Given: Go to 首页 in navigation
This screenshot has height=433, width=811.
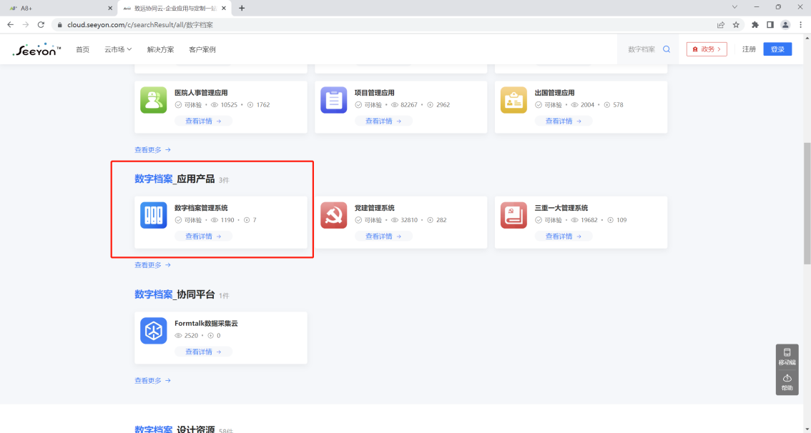Looking at the screenshot, I should click(83, 49).
